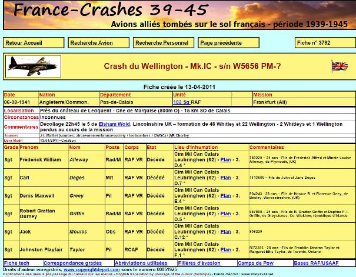Viewport: 356px width, 277px height.
Task: Click the British flag icon
Action: [x=340, y=66]
